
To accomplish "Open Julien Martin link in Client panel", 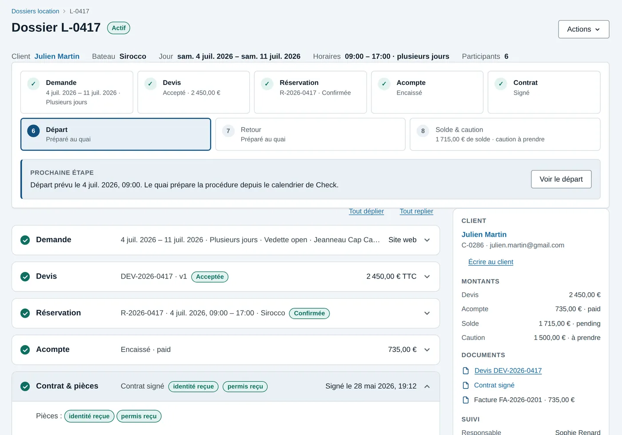I will click(484, 235).
